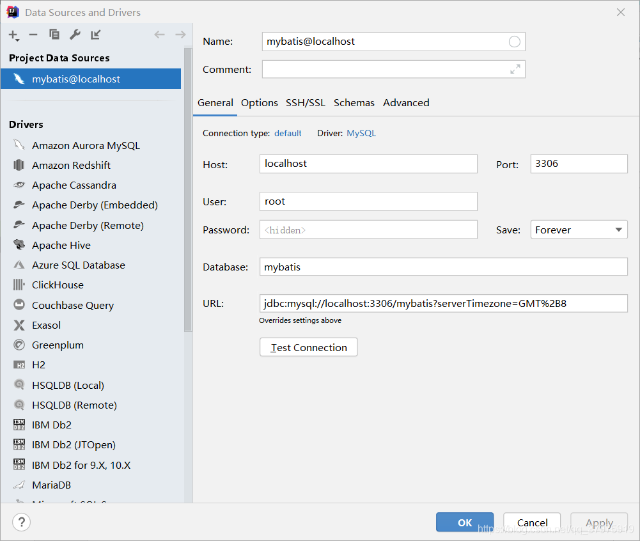640x541 pixels.
Task: Click the left panel vertical scrollbar
Action: tap(188, 189)
